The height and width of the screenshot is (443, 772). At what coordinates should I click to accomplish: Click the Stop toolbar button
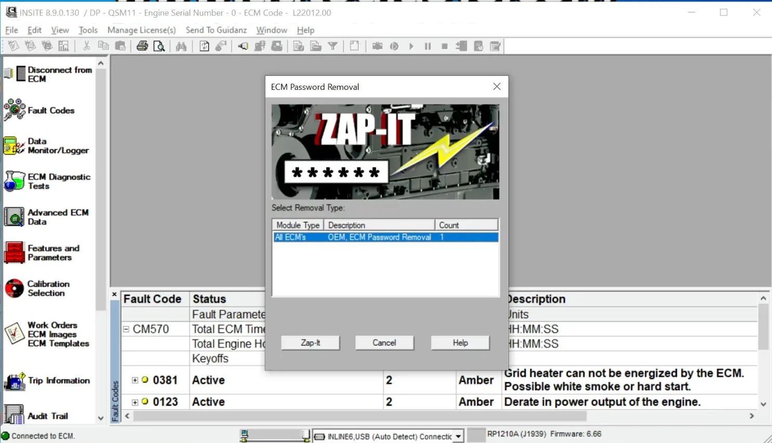point(444,46)
